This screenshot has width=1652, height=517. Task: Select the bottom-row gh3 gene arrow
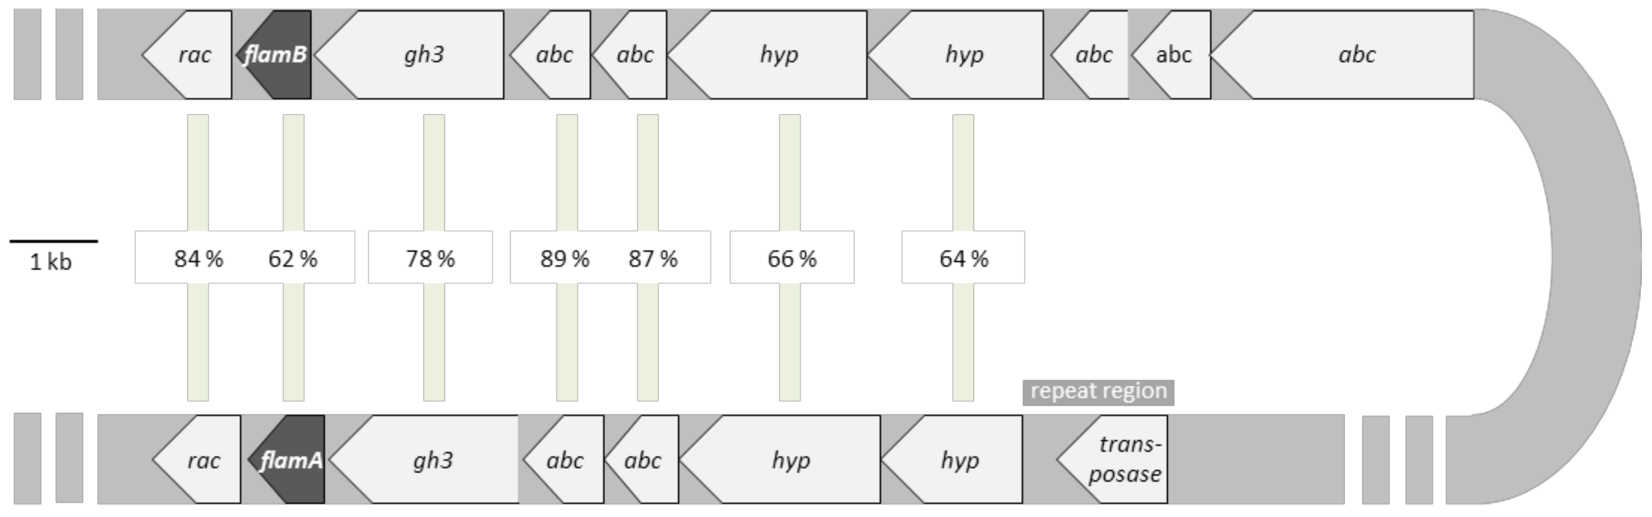(x=423, y=460)
